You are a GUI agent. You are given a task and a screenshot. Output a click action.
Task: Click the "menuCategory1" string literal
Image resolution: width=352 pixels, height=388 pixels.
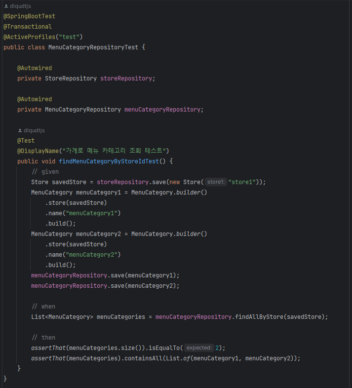point(92,213)
